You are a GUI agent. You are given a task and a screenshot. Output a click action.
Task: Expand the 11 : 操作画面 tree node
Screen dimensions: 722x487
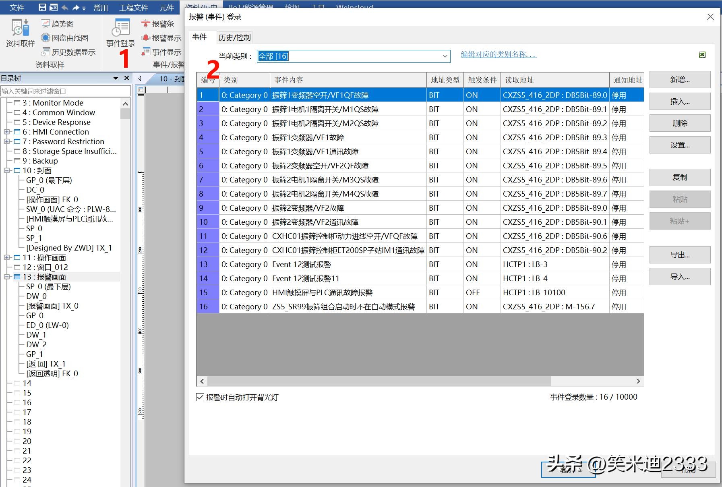tap(7, 257)
